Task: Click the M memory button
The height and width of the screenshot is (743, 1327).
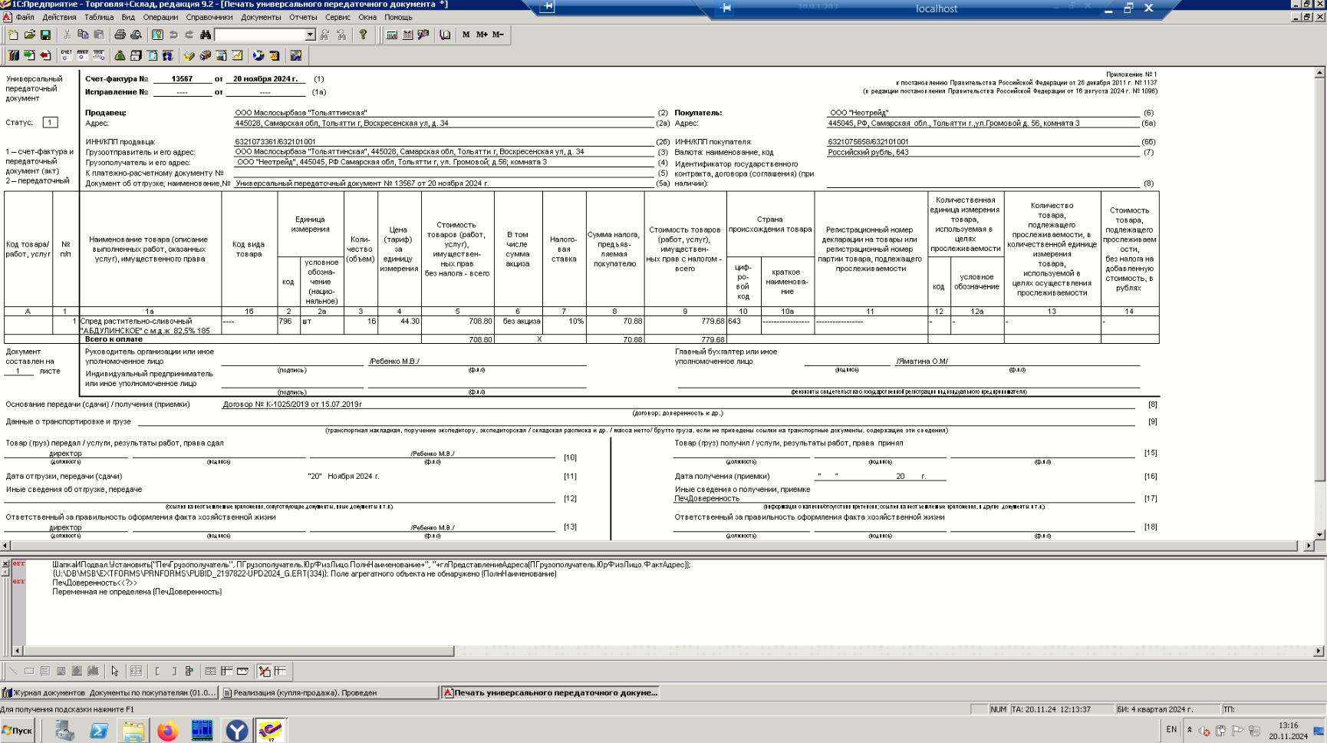Action: (466, 35)
